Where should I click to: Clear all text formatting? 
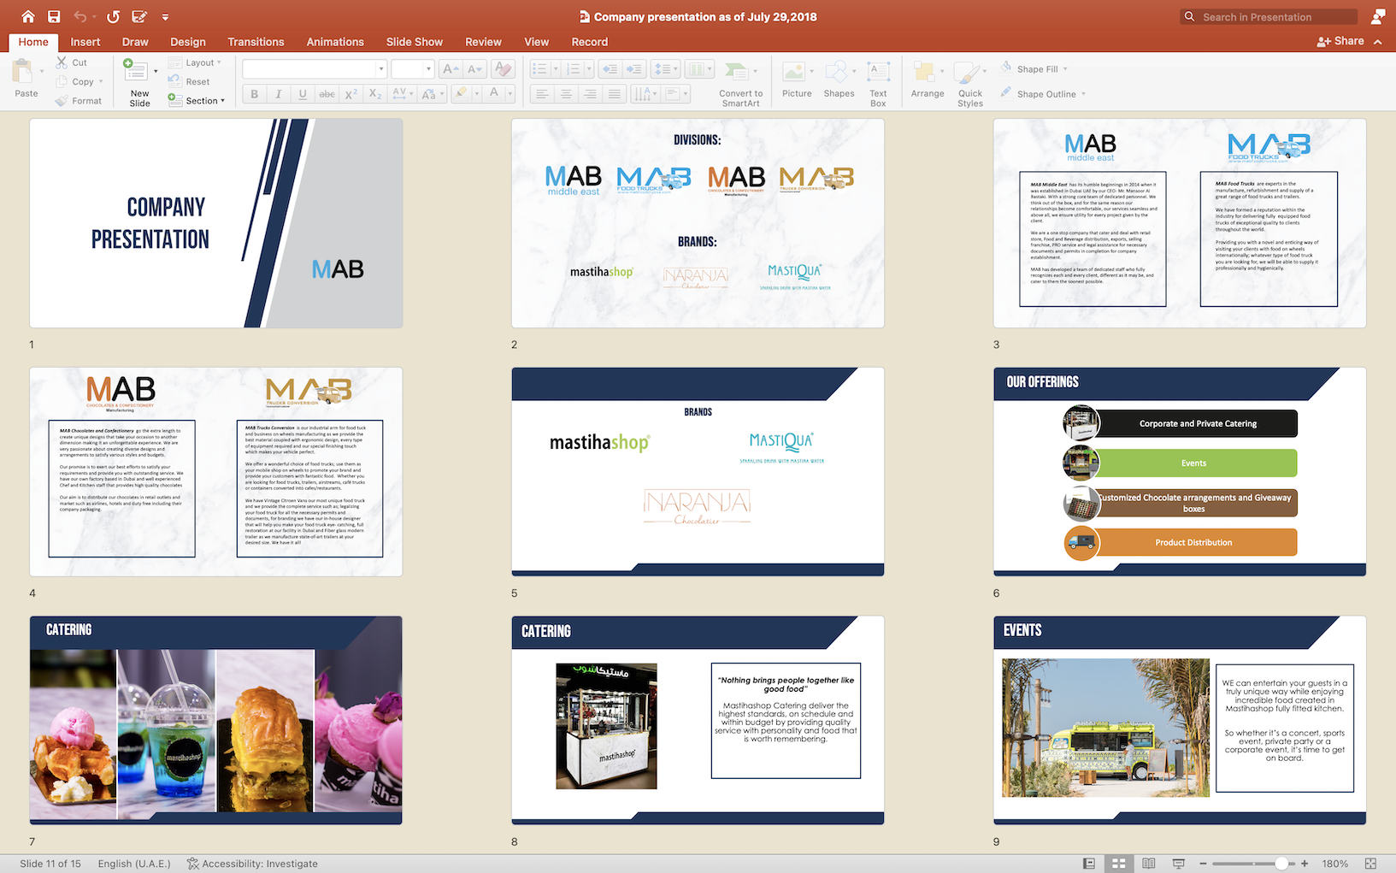[504, 69]
